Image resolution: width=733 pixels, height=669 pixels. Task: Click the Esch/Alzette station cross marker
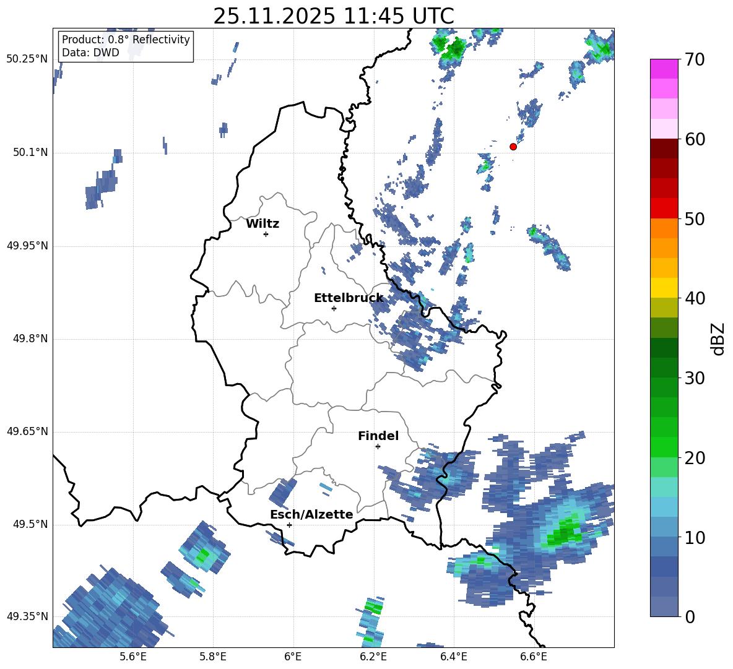click(x=289, y=525)
